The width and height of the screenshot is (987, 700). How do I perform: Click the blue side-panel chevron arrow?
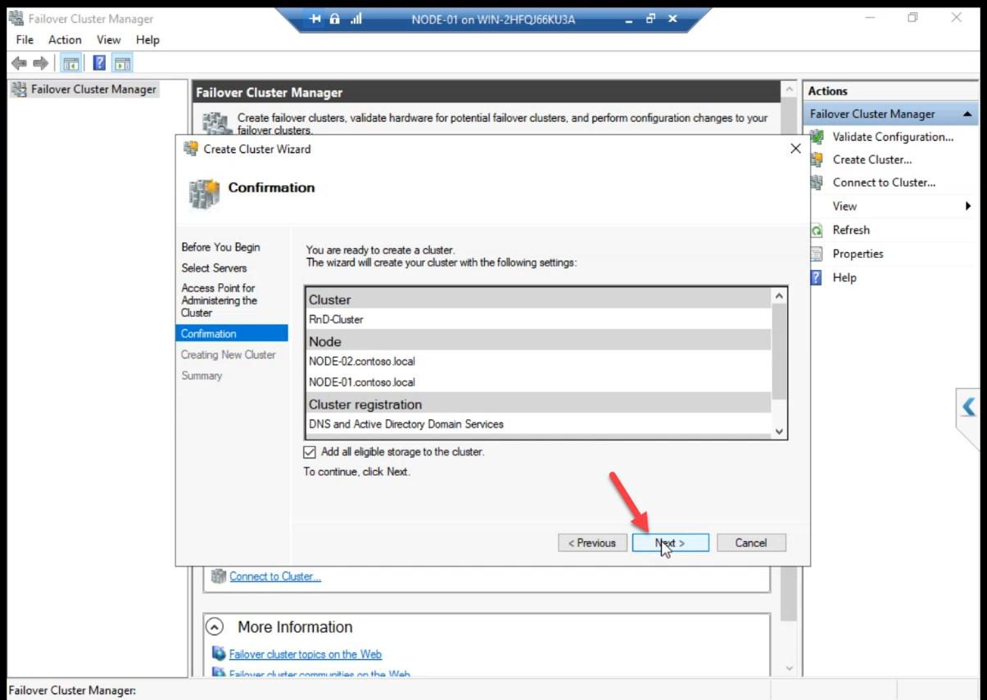[970, 406]
